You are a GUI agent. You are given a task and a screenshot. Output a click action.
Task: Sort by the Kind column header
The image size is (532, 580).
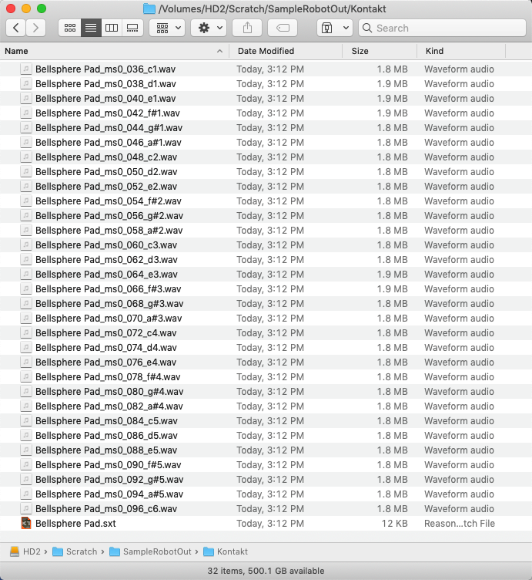point(461,51)
